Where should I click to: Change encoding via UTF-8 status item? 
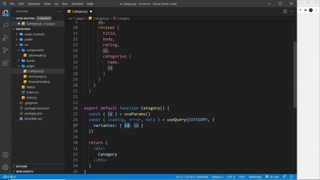pyautogui.click(x=231, y=176)
